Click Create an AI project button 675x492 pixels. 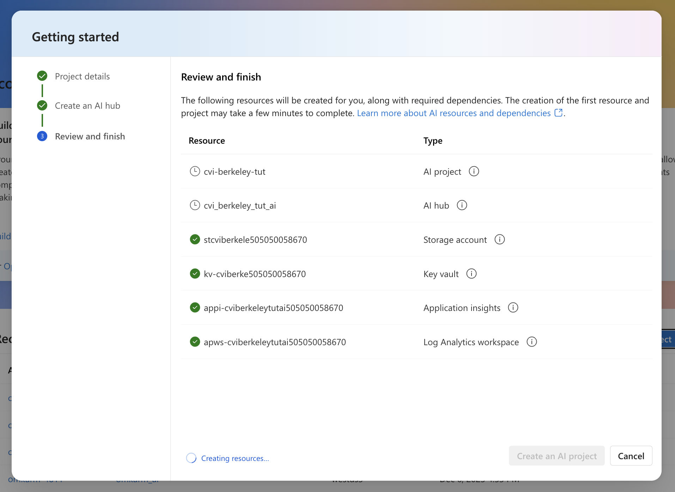[557, 456]
